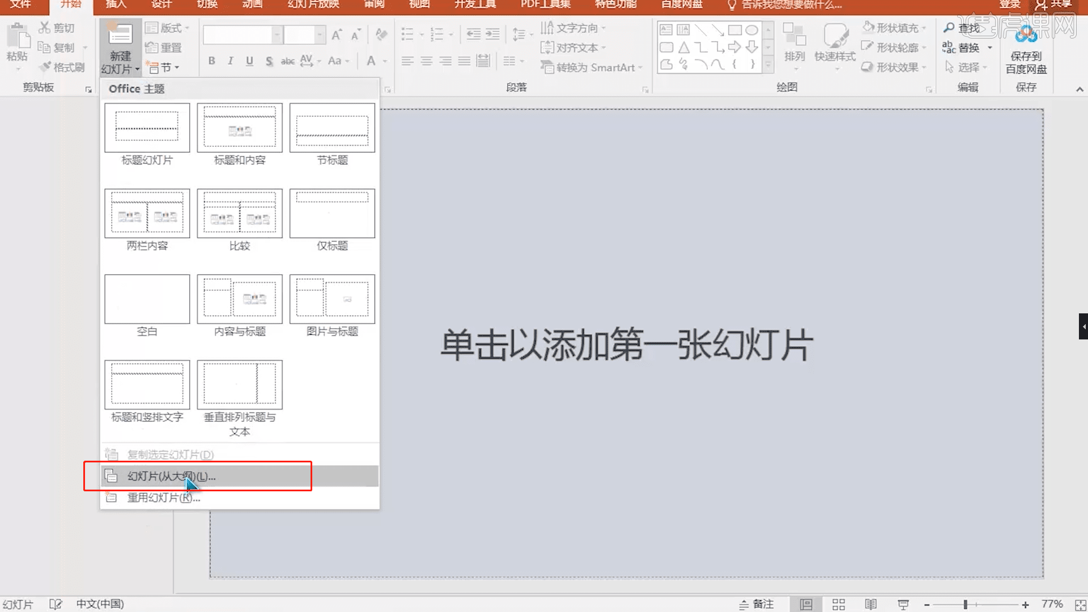Select the Title Slide (标题幻灯片) layout thumbnail
This screenshot has height=612, width=1088.
pos(147,128)
